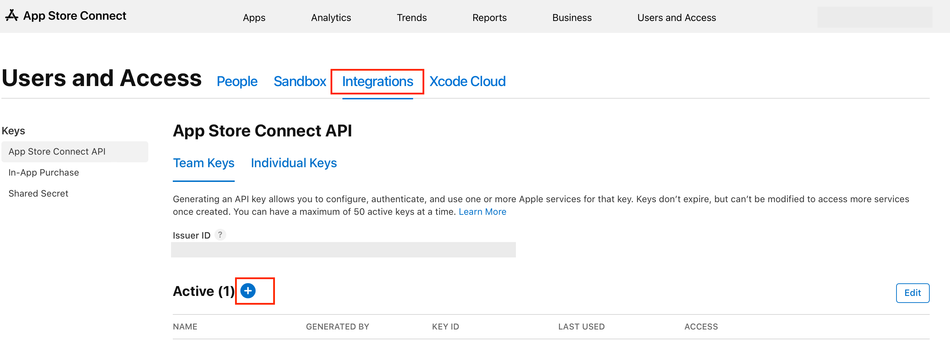The width and height of the screenshot is (950, 340).
Task: Click the Issuer ID value field
Action: coord(343,250)
